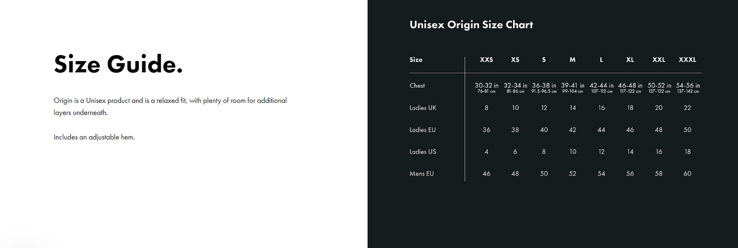Click the 30-32 in chest measurement
The height and width of the screenshot is (248, 738).
(x=486, y=86)
